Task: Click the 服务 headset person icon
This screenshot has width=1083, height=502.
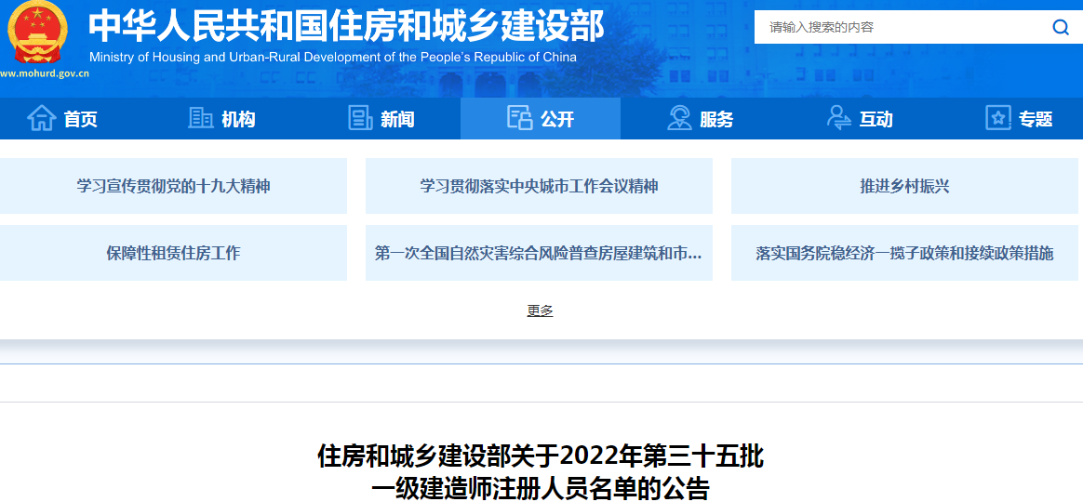Action: click(x=679, y=118)
